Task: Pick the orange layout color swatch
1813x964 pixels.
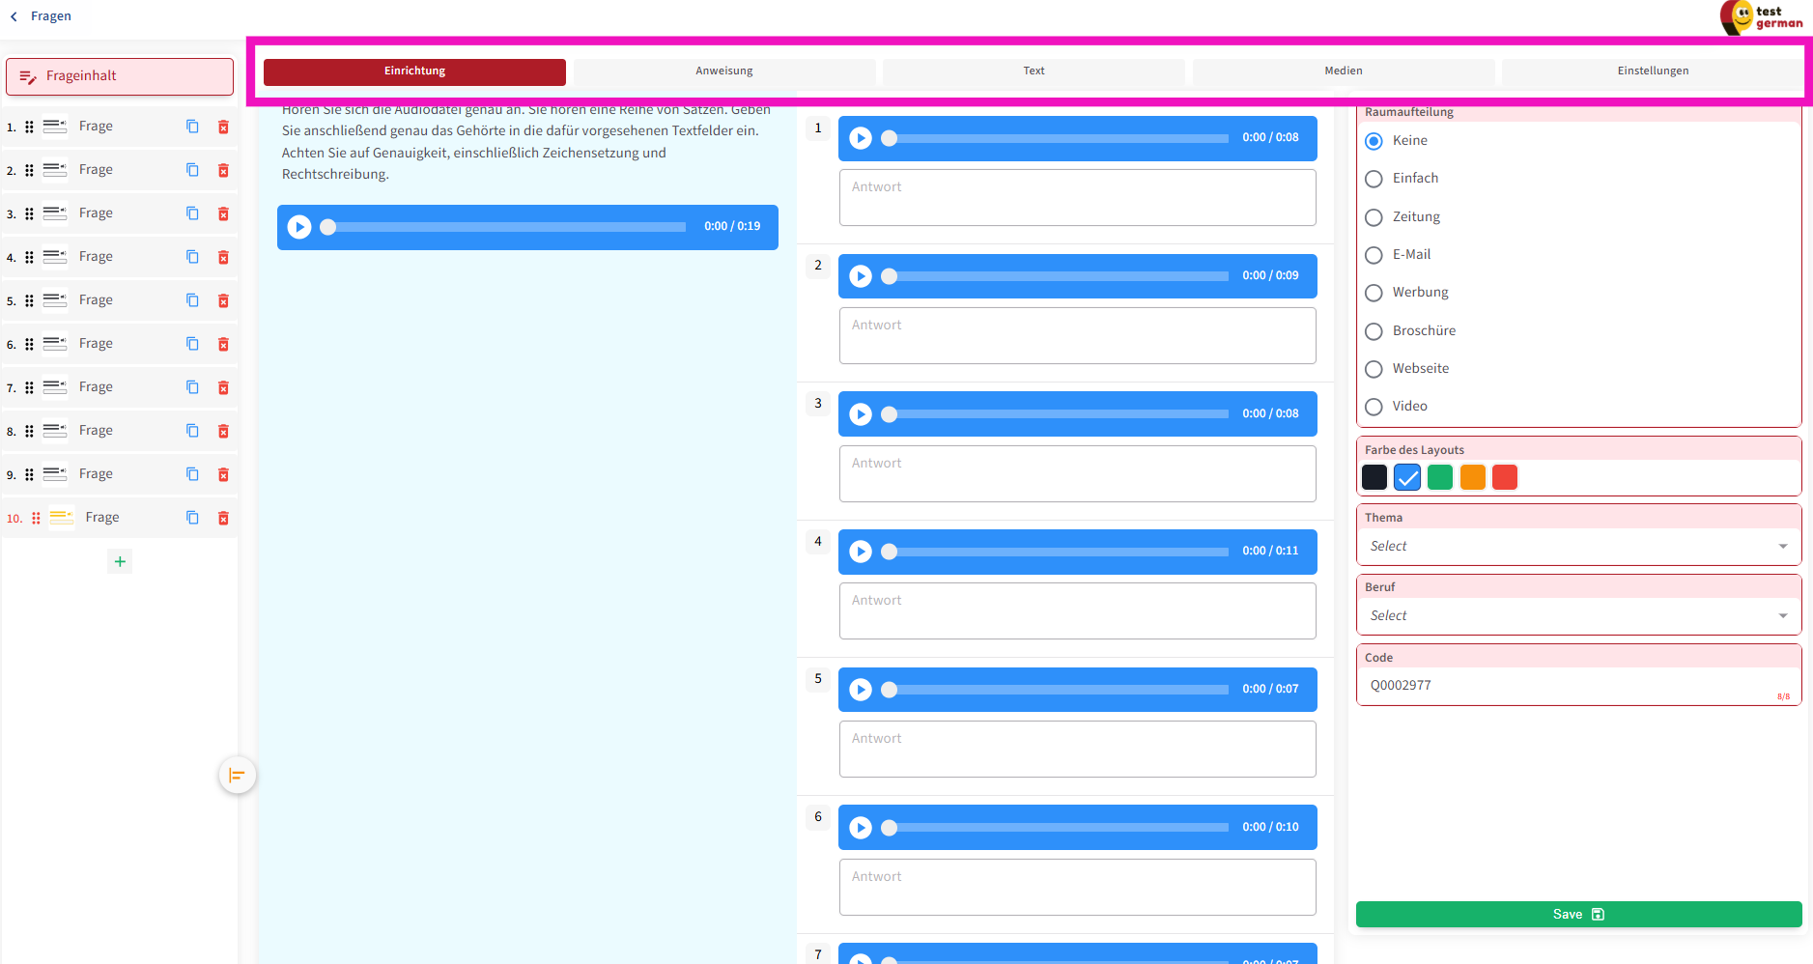Action: [1472, 477]
